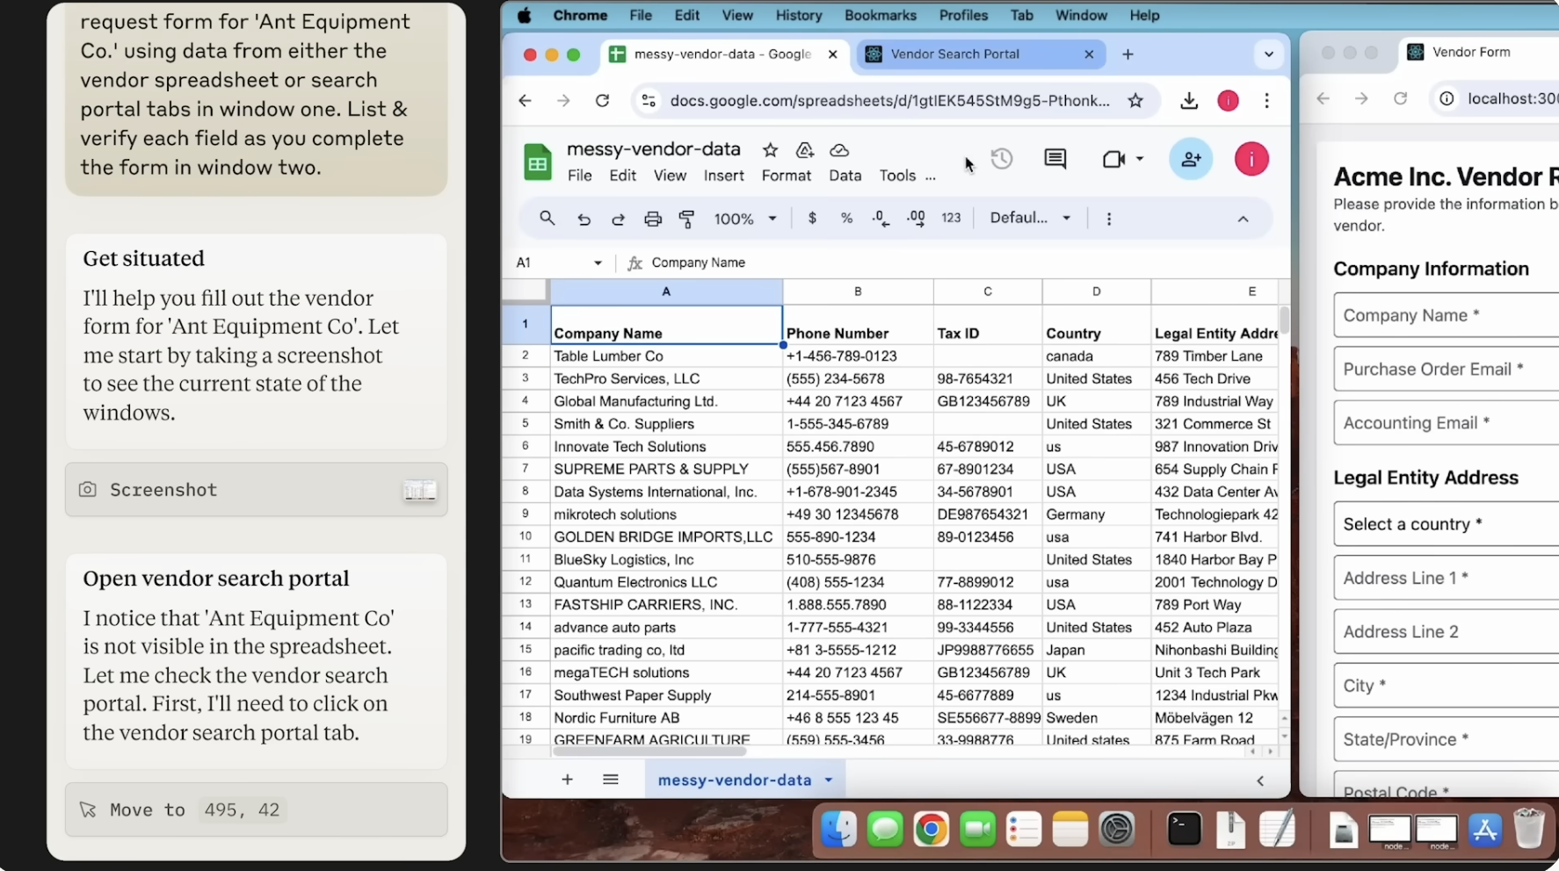This screenshot has height=871, width=1559.
Task: Open the Sheets File menu
Action: (x=579, y=176)
